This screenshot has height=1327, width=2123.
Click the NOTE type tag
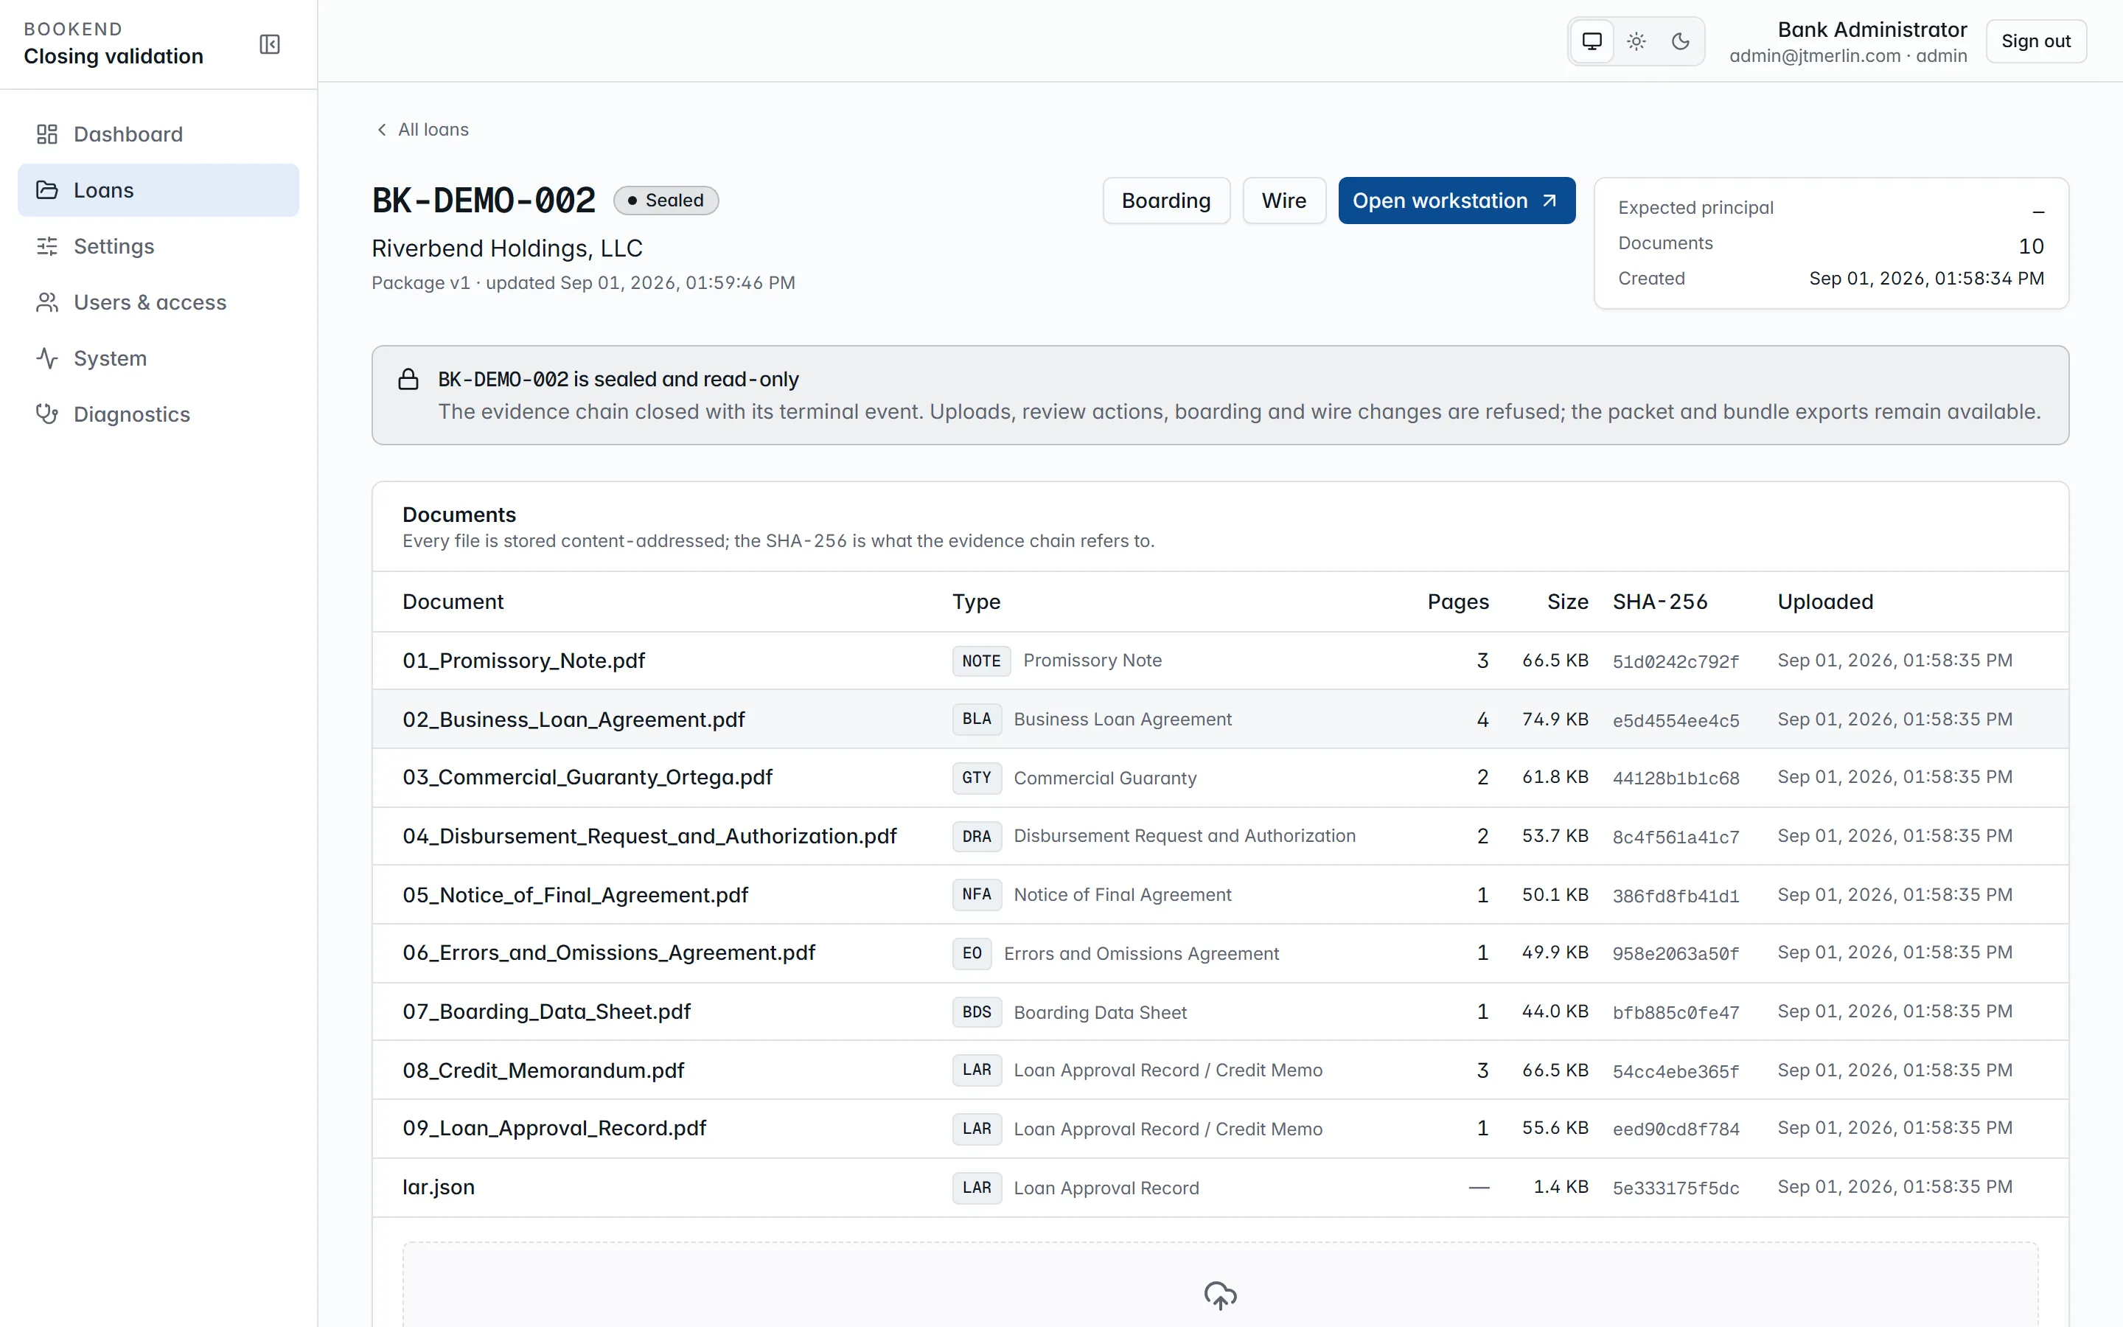pyautogui.click(x=981, y=661)
